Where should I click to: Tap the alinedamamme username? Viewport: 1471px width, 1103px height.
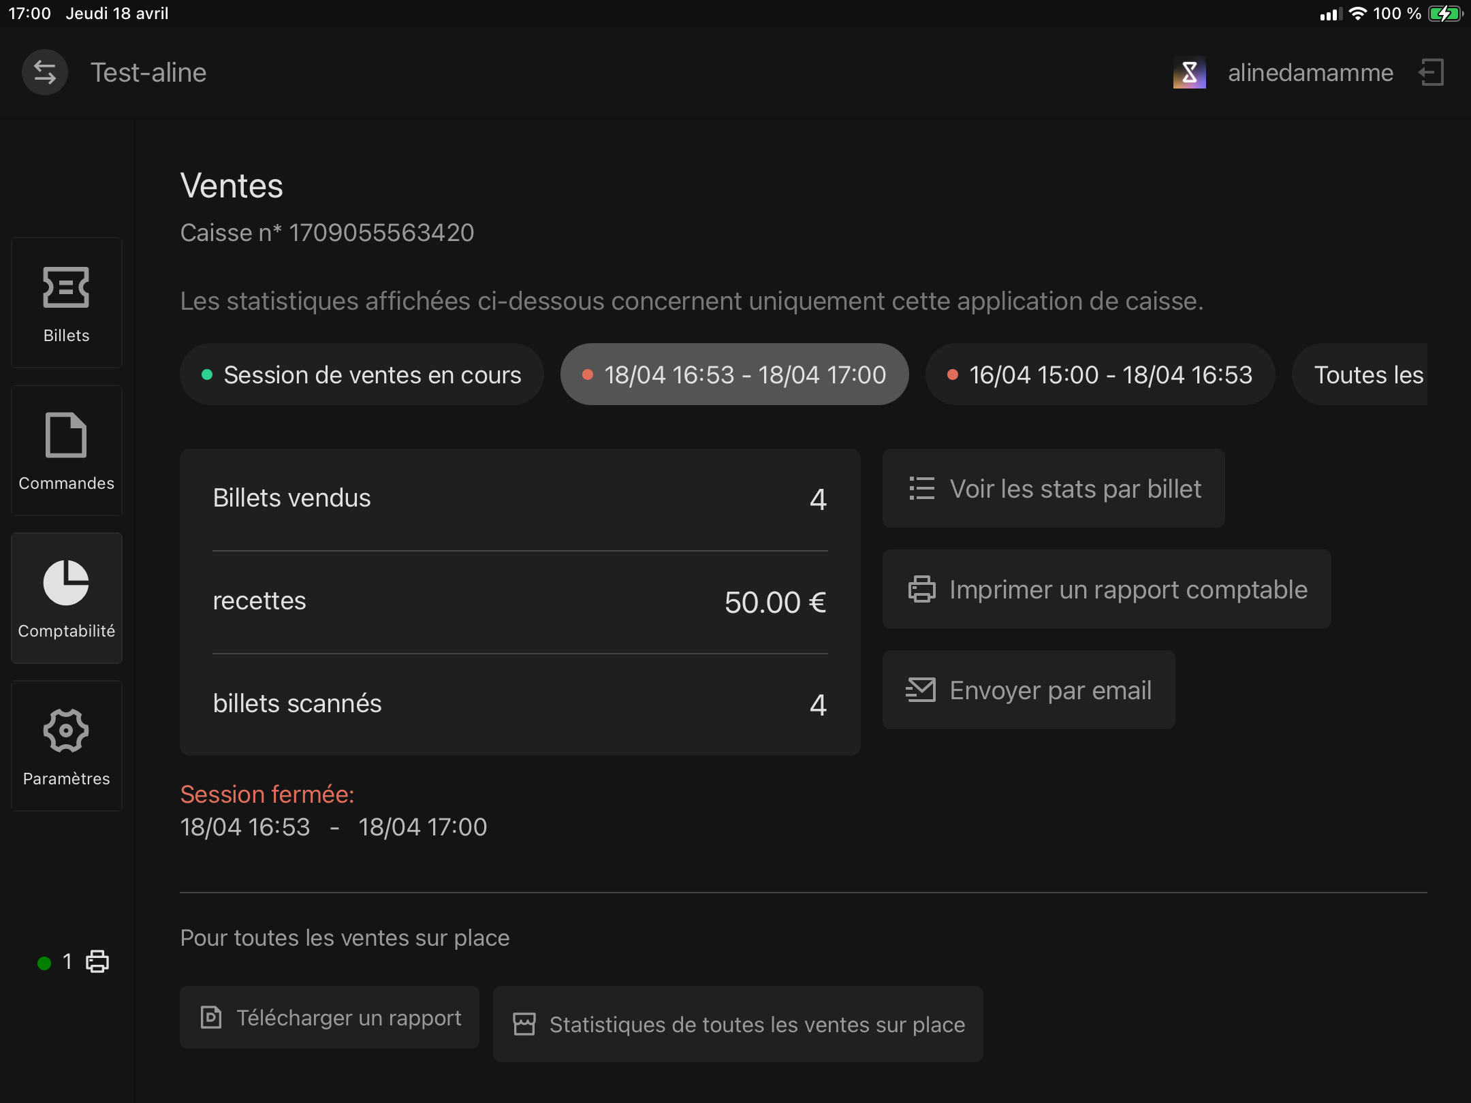[1311, 72]
